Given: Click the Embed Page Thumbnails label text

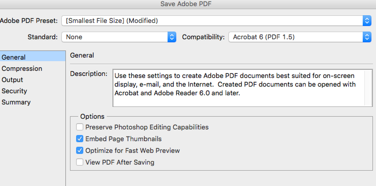Looking at the screenshot, I should point(123,139).
